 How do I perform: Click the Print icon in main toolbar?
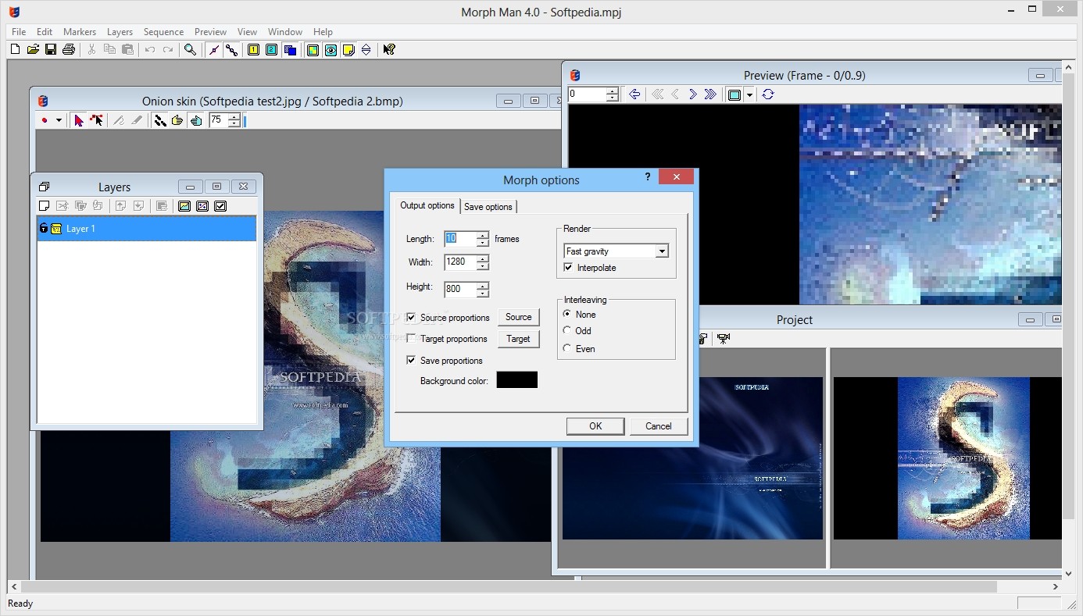(x=69, y=50)
